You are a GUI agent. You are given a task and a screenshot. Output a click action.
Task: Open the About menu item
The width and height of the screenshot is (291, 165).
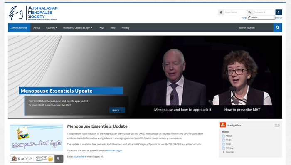37,28
